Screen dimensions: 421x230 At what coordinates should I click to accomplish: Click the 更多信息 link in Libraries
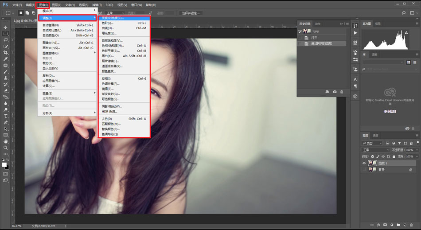click(x=389, y=111)
